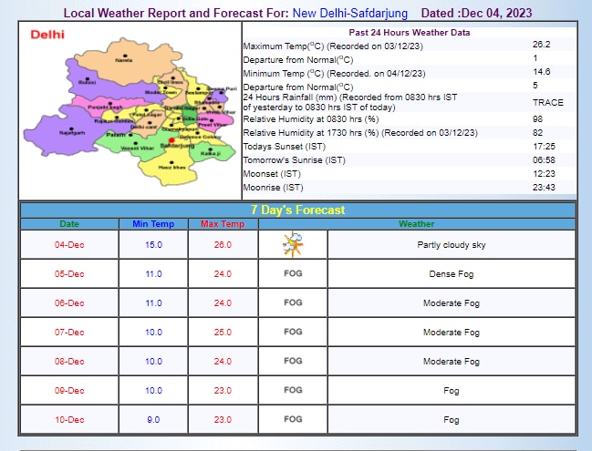Click the Date column header
Viewport: 592px width, 451px height.
click(69, 223)
